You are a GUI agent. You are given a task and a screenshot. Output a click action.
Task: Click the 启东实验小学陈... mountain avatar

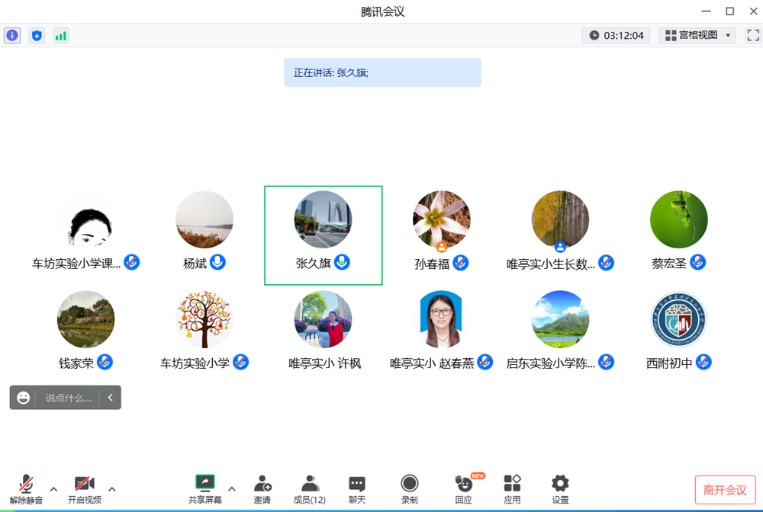tap(560, 319)
